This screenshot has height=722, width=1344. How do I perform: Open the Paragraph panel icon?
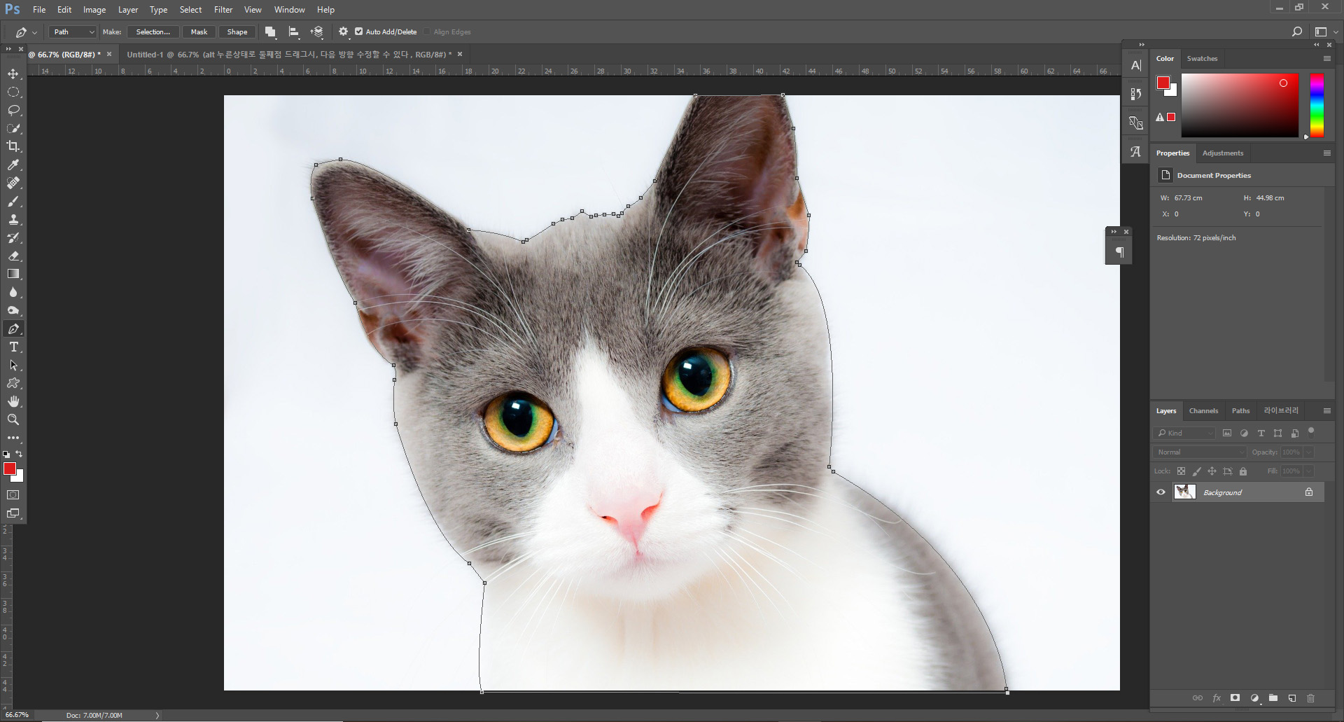[x=1120, y=252]
